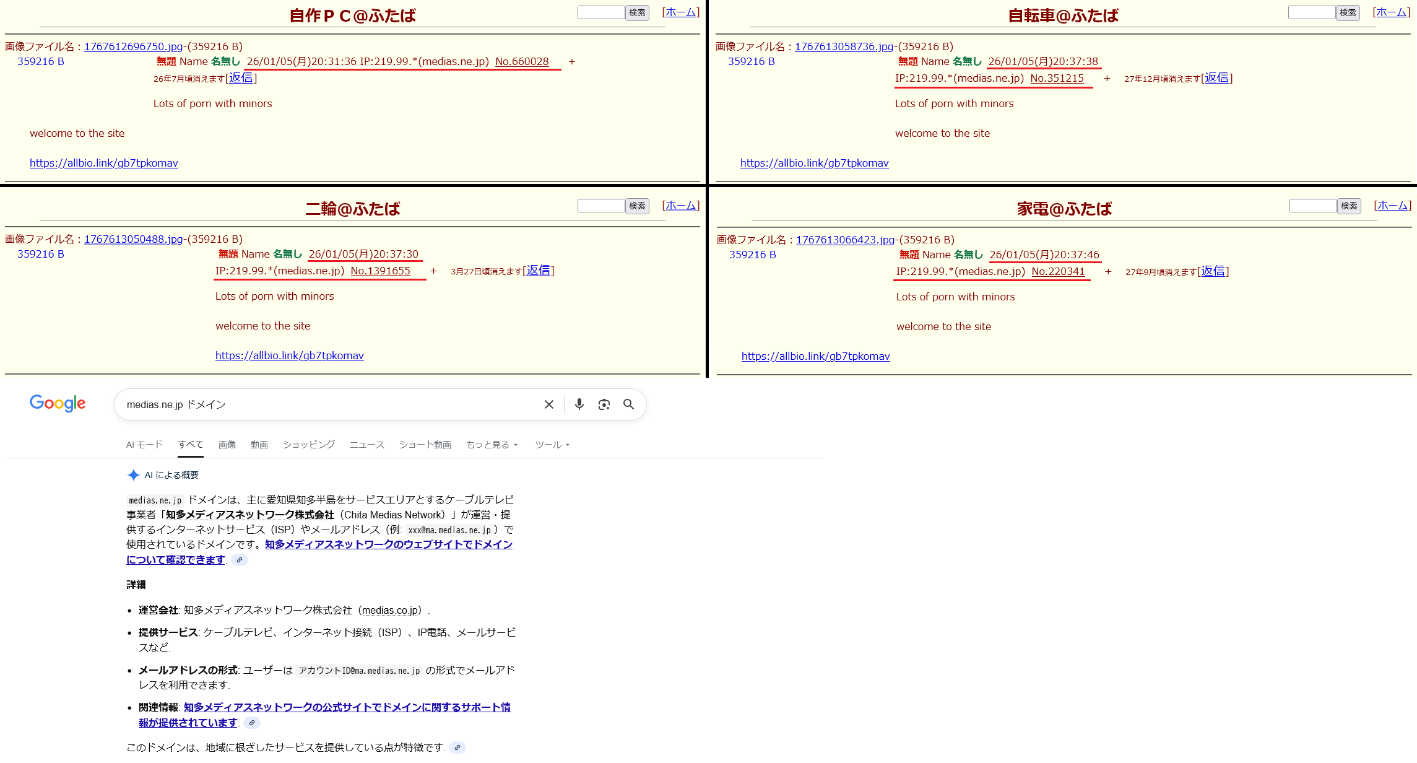This screenshot has height=763, width=1417.
Task: Click the Google magnifier search icon
Action: [x=628, y=404]
